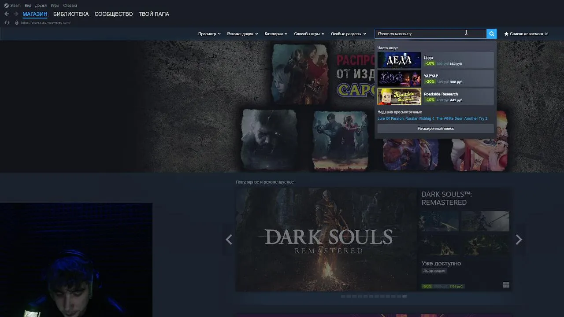This screenshot has height=317, width=564.
Task: Click the Лидер продаж tag
Action: pyautogui.click(x=434, y=271)
